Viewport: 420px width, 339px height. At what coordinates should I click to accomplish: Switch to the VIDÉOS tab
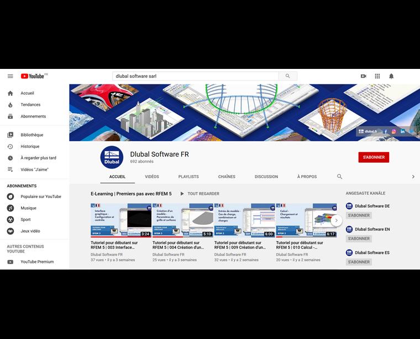click(x=152, y=176)
